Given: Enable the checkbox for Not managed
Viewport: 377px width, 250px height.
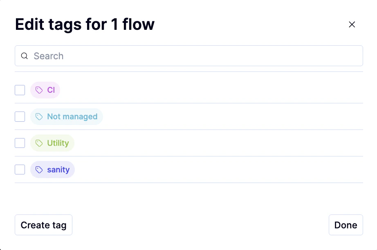Looking at the screenshot, I should click(20, 116).
